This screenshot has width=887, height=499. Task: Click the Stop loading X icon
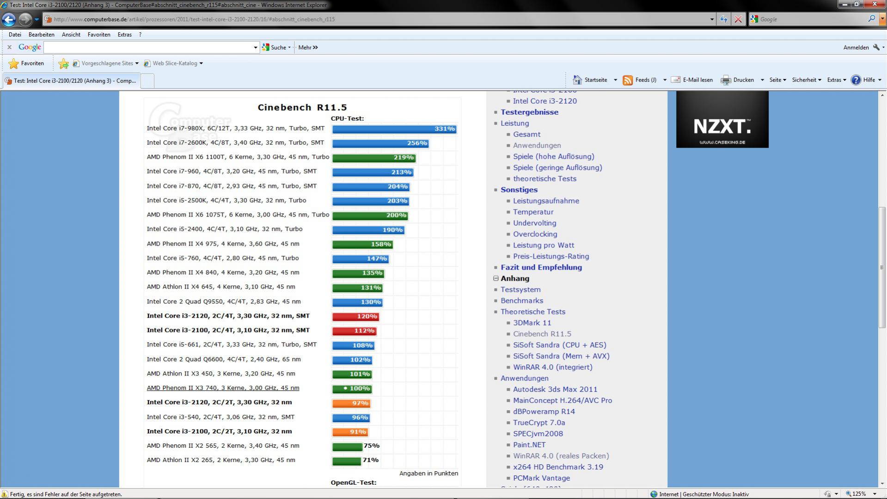738,19
